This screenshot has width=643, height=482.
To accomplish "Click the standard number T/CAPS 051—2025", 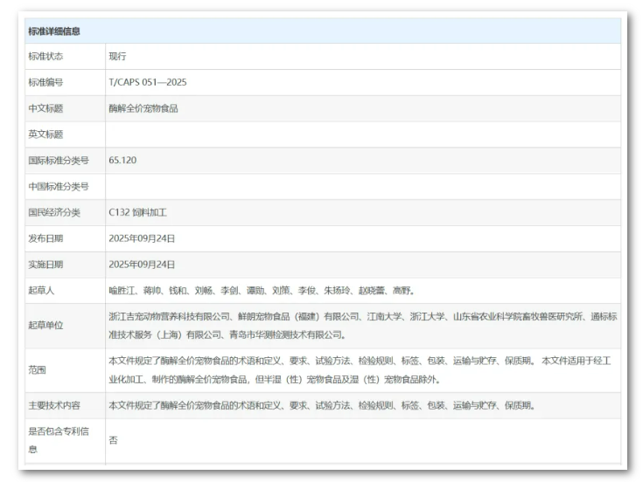I will [147, 83].
